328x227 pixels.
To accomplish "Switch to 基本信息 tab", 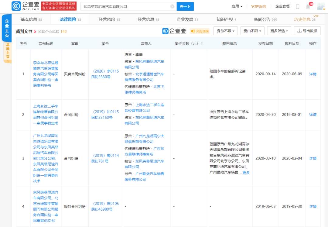I will coord(31,19).
